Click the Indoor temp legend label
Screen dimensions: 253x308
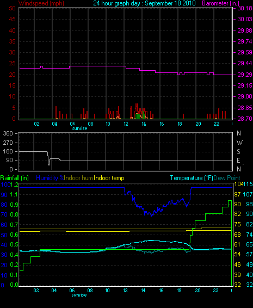(x=109, y=178)
